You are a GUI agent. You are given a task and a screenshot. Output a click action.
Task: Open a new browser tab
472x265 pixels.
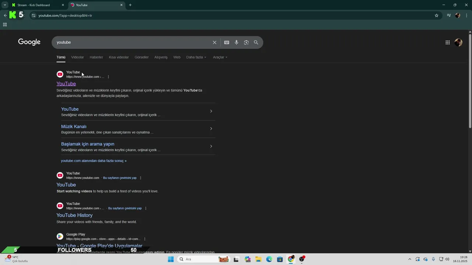(130, 5)
